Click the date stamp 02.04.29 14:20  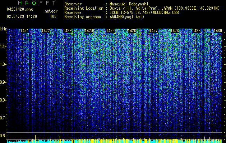coord(22,16)
